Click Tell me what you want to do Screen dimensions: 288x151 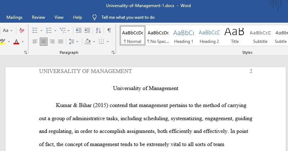(x=128, y=17)
